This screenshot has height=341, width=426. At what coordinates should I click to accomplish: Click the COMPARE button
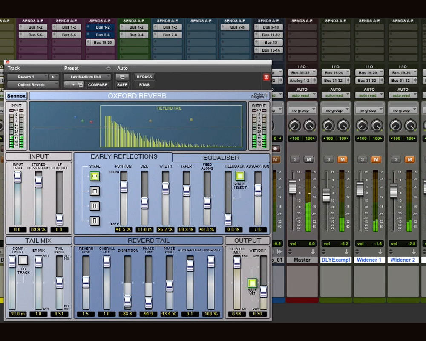coord(98,85)
